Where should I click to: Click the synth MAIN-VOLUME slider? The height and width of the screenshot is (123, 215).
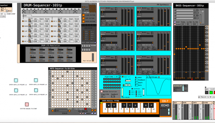coord(122,92)
